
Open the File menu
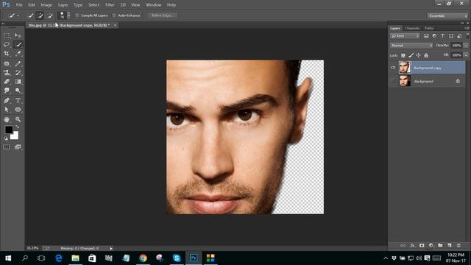pyautogui.click(x=19, y=5)
